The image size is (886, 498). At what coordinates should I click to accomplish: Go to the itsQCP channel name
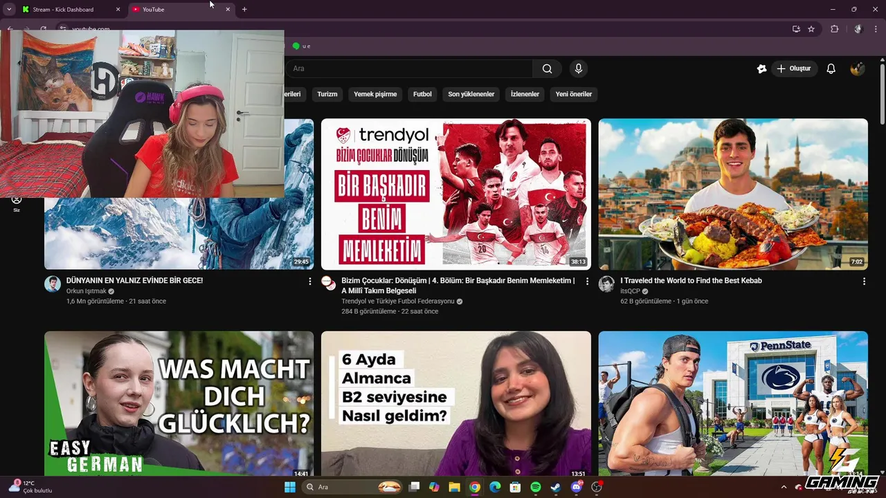[630, 291]
